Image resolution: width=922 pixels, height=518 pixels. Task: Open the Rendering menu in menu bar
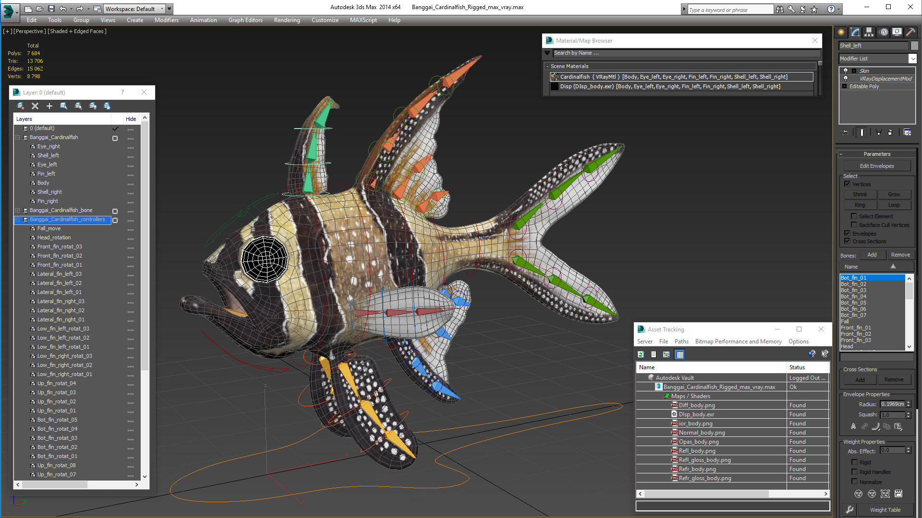[x=285, y=20]
